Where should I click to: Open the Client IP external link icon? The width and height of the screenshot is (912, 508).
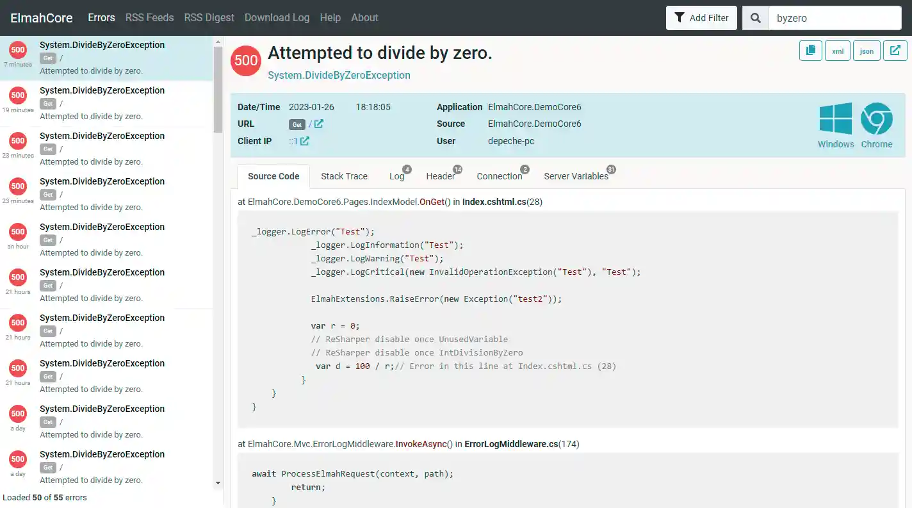point(305,141)
